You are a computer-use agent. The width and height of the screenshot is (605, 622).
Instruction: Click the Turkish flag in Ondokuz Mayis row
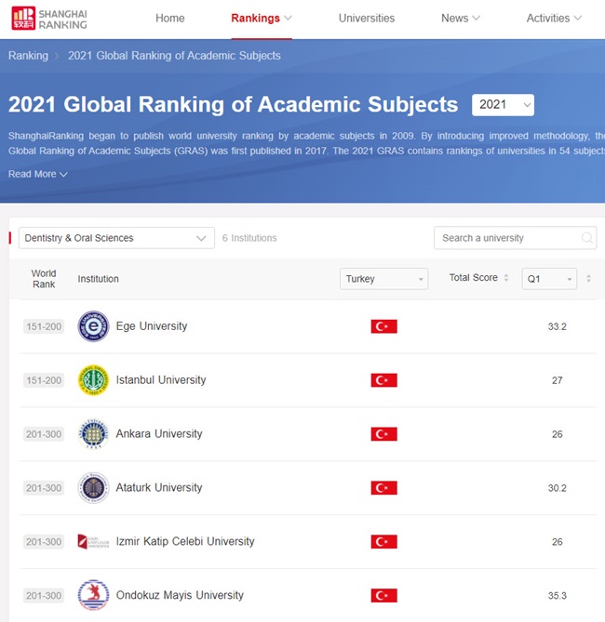coord(383,595)
